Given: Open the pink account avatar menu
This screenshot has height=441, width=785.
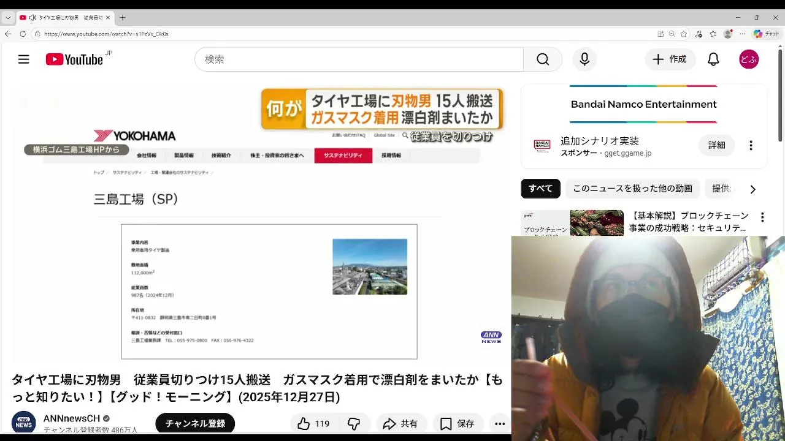Looking at the screenshot, I should point(749,59).
